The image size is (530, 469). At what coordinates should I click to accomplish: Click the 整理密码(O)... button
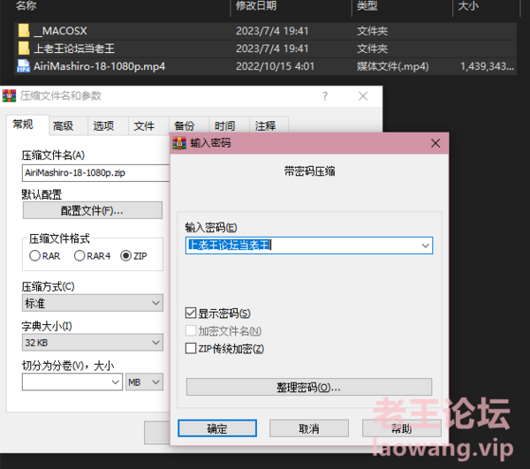[x=309, y=387]
